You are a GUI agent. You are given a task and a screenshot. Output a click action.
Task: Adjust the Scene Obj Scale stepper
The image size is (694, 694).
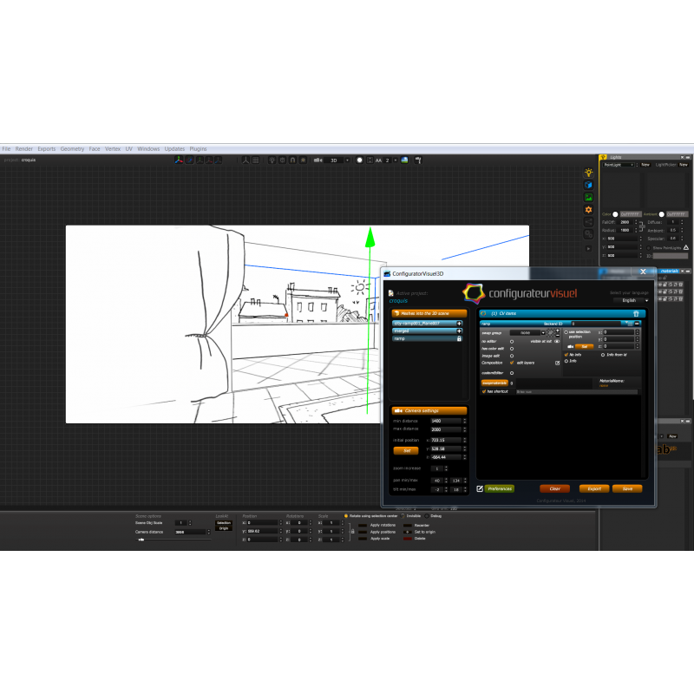coord(190,523)
